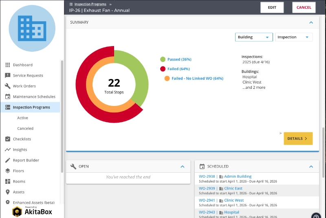Click the Assets location pin icon
This screenshot has height=218, width=326.
(x=8, y=192)
